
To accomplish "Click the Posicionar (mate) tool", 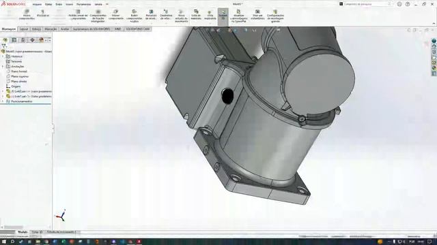I will 42,14.
